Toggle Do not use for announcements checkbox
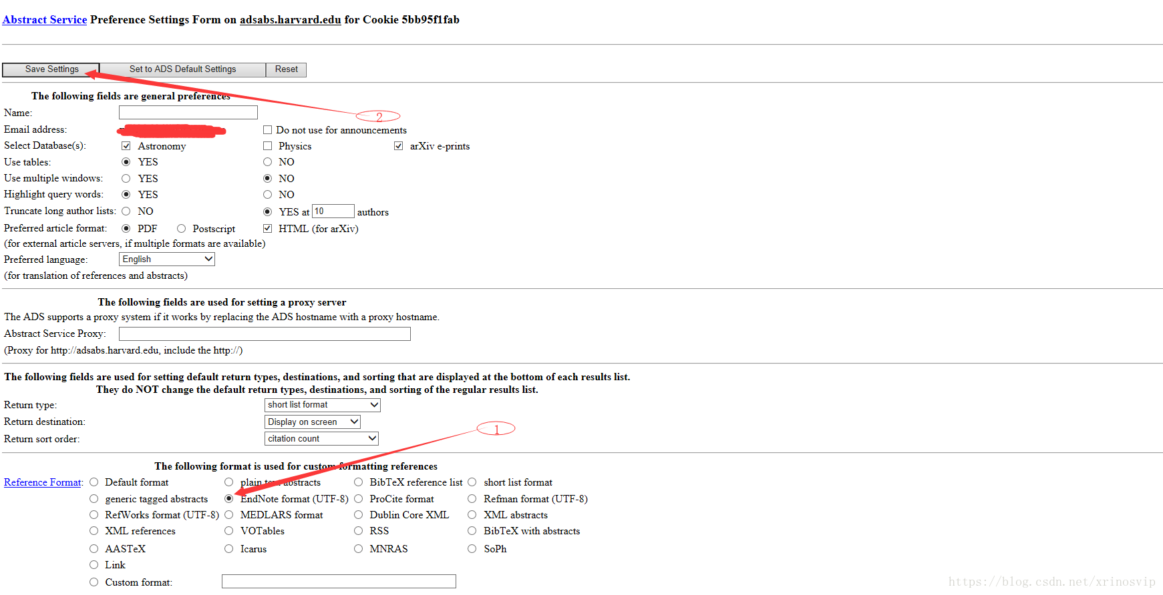The width and height of the screenshot is (1163, 595). click(267, 130)
